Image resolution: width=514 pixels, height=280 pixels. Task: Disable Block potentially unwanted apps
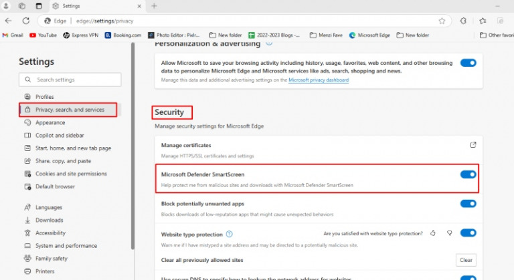tap(468, 203)
